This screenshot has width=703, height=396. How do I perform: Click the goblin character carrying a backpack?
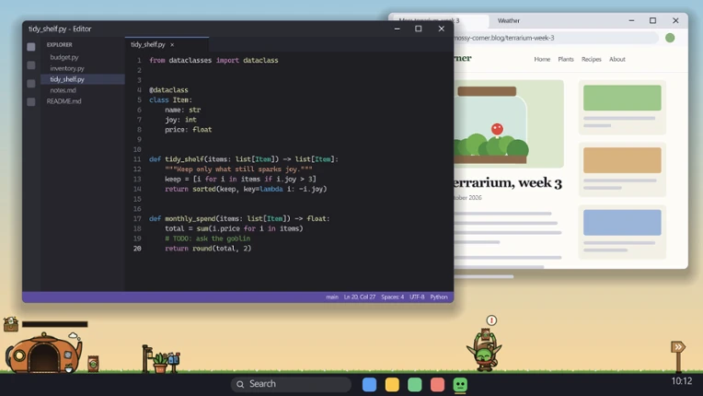pos(484,351)
